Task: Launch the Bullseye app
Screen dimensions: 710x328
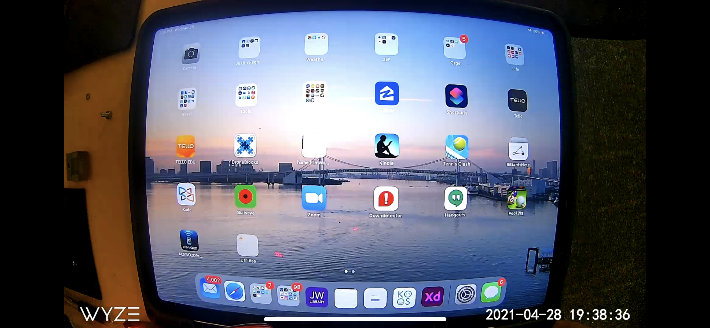Action: pyautogui.click(x=245, y=196)
